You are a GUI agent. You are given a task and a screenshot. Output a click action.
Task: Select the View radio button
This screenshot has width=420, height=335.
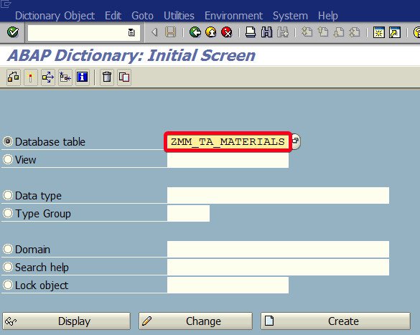(8, 159)
